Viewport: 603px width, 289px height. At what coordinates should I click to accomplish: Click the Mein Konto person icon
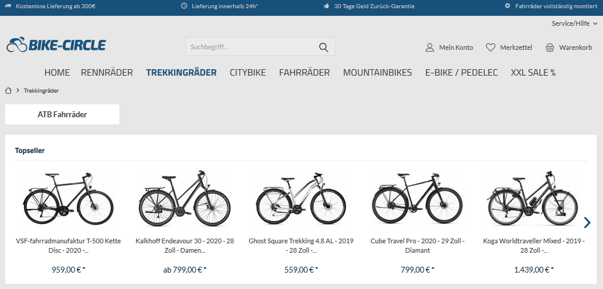(430, 47)
